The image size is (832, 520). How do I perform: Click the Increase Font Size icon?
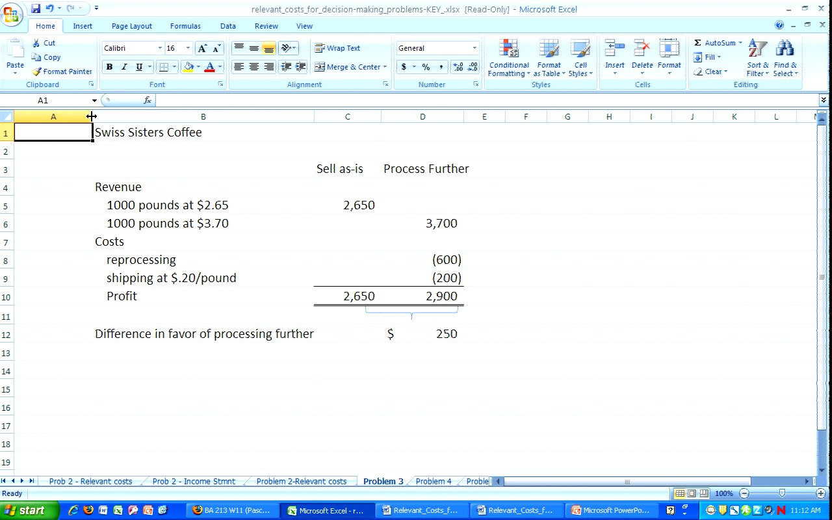tap(203, 49)
